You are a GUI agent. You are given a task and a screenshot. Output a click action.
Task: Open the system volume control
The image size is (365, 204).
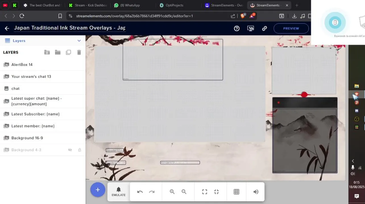(353, 174)
